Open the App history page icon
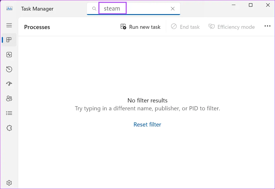Image resolution: width=275 pixels, height=189 pixels. 9,69
